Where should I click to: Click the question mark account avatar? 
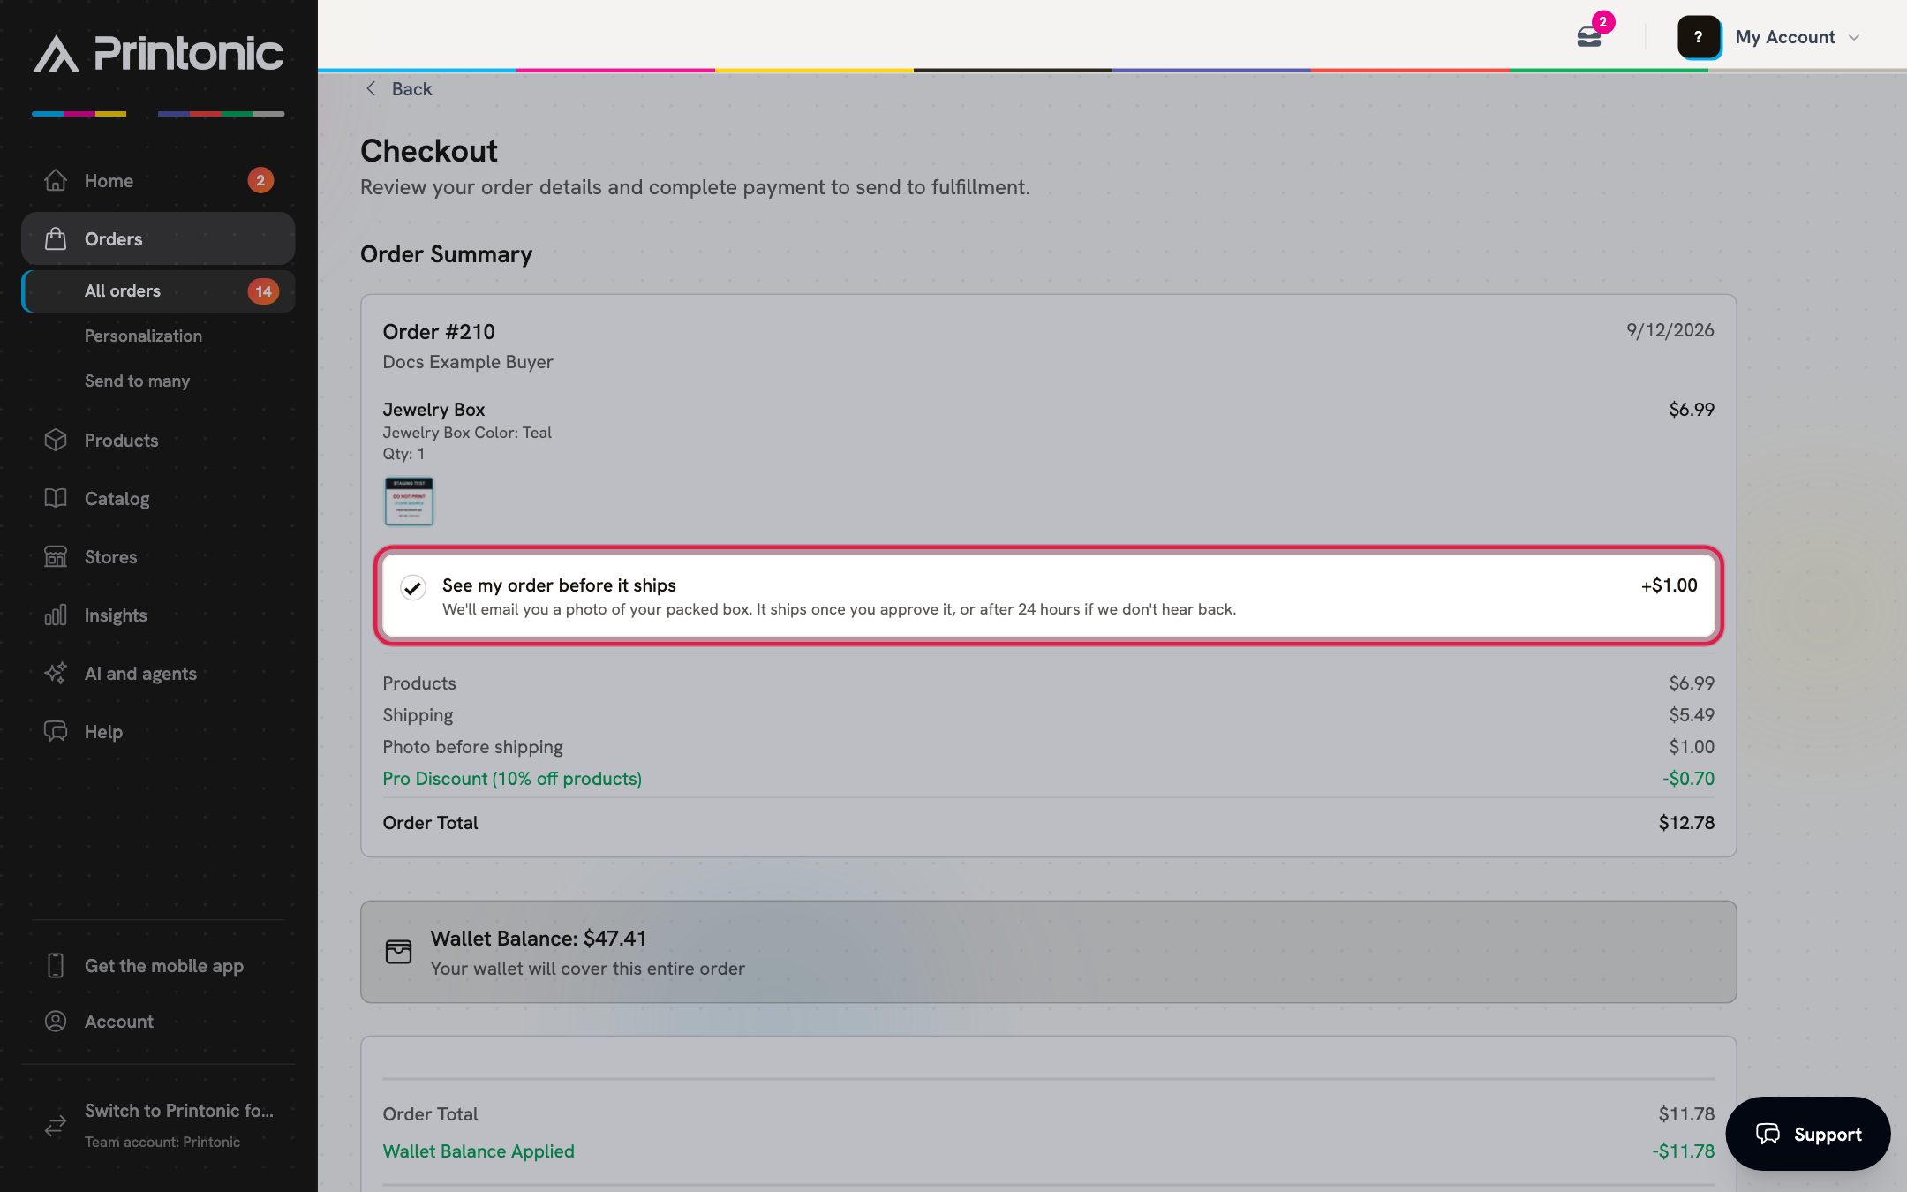(x=1699, y=37)
